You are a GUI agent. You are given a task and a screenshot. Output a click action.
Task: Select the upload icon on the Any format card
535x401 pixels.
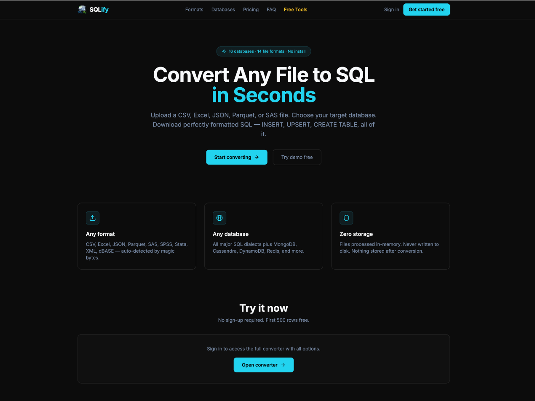tap(92, 218)
